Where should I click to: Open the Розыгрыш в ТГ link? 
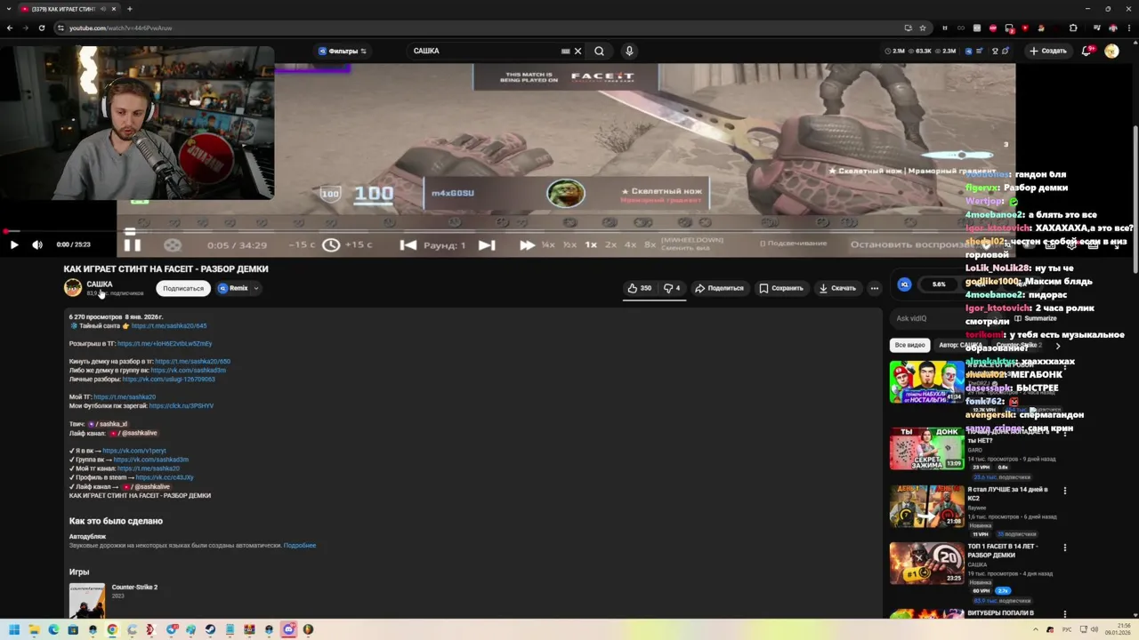(x=165, y=344)
